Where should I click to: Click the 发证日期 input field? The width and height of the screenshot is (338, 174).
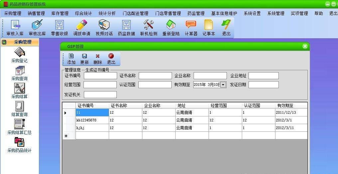pos(263,85)
